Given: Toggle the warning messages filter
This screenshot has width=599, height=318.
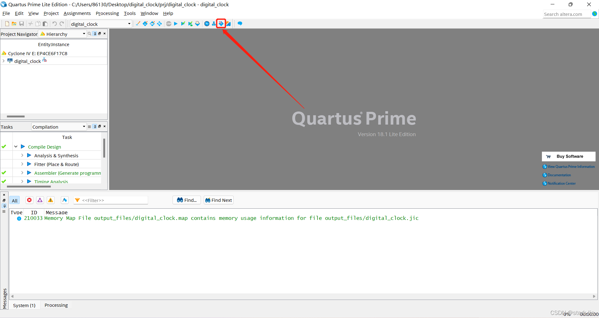Looking at the screenshot, I should [x=51, y=200].
